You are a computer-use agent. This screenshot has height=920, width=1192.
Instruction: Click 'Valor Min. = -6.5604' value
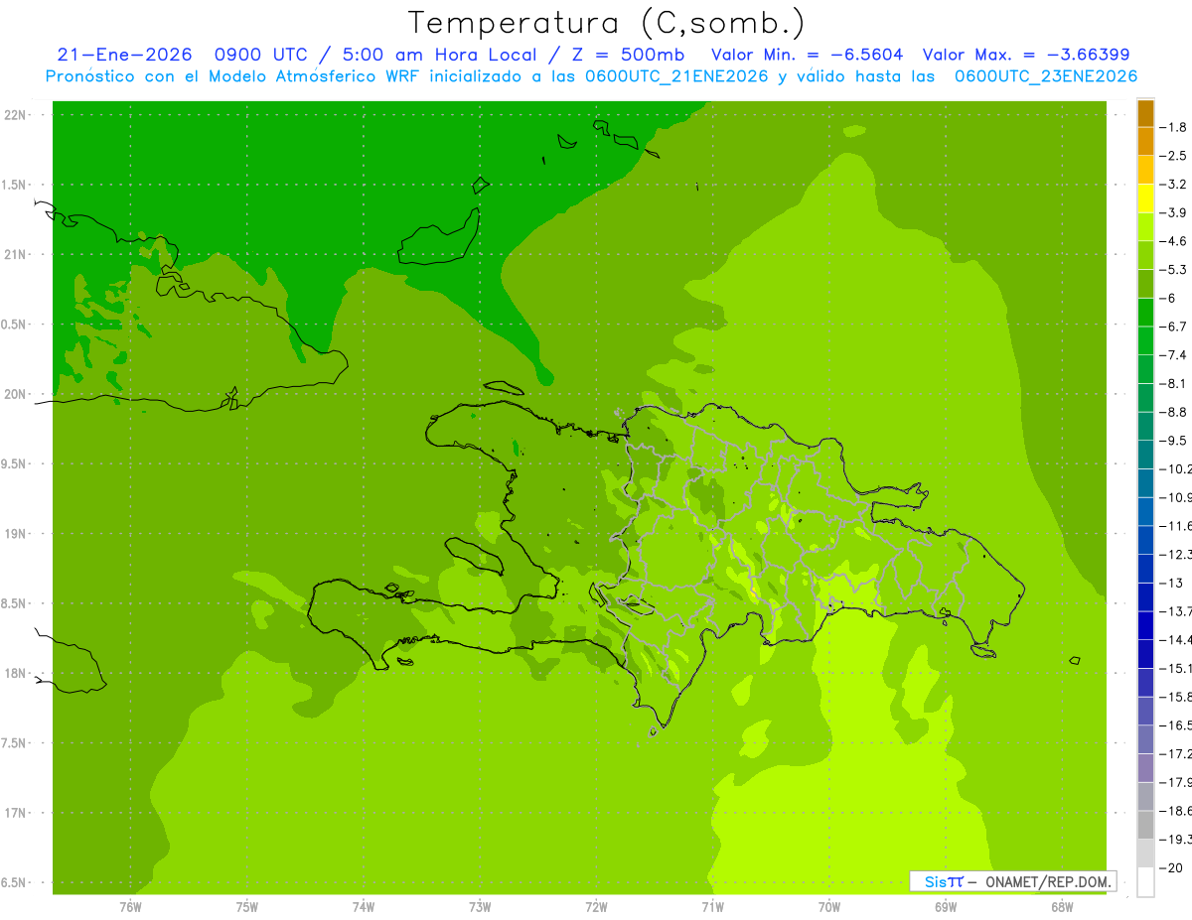(806, 55)
